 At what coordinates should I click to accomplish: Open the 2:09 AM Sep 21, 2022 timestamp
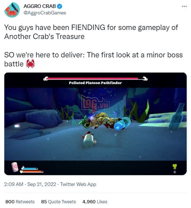[30, 185]
